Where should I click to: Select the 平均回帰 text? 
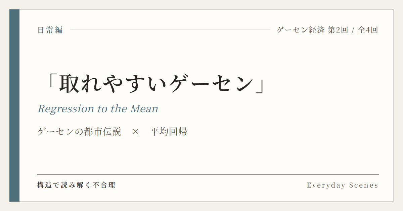tap(169, 132)
